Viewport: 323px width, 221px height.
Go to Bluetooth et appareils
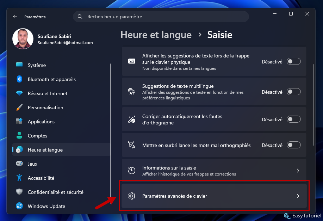click(x=61, y=79)
